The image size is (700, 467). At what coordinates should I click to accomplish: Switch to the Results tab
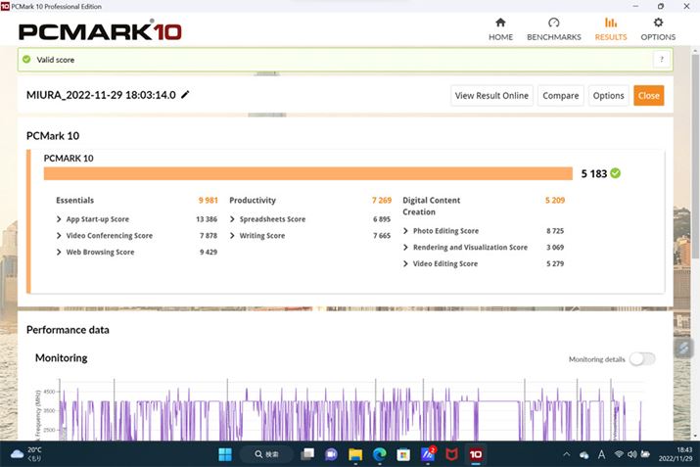tap(611, 29)
